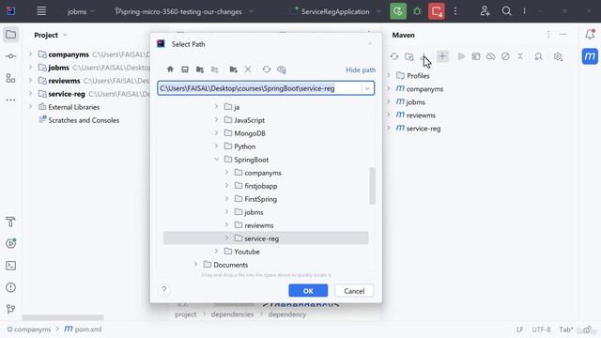Screen dimensions: 601x338
Task: Collapse all in the Maven toolbar
Action: [x=520, y=56]
